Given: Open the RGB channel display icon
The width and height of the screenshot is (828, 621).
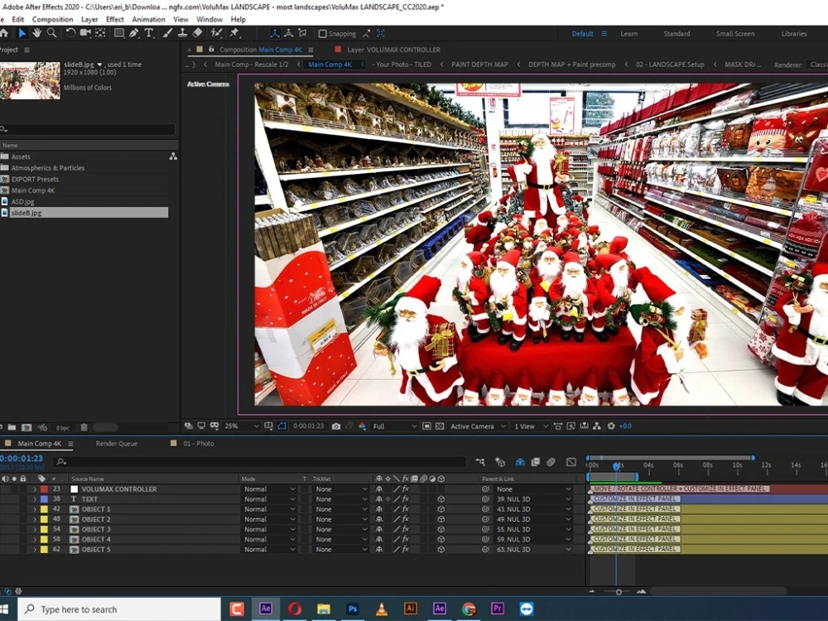Looking at the screenshot, I should [363, 426].
